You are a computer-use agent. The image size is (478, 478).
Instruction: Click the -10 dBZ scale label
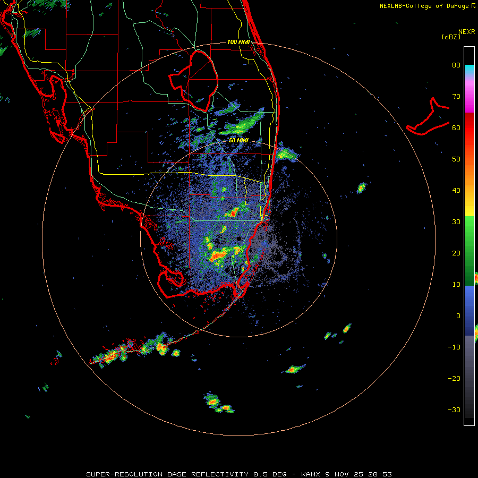pos(454,347)
